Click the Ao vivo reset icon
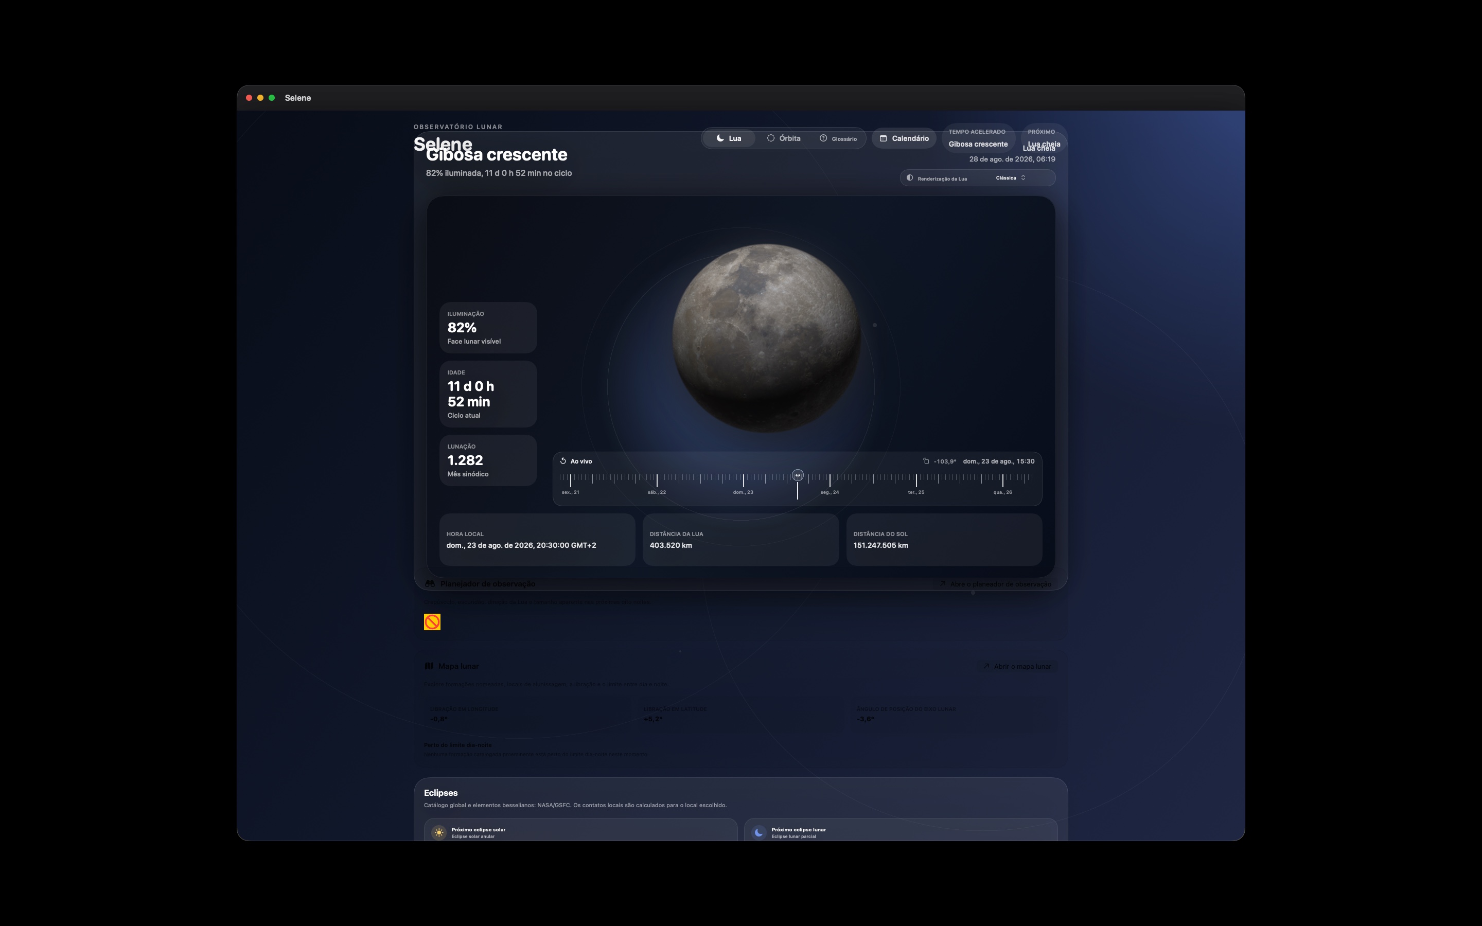This screenshot has width=1482, height=926. (x=563, y=461)
